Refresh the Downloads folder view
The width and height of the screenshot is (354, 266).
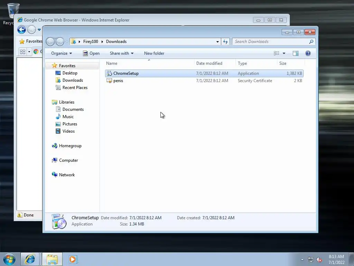(225, 42)
